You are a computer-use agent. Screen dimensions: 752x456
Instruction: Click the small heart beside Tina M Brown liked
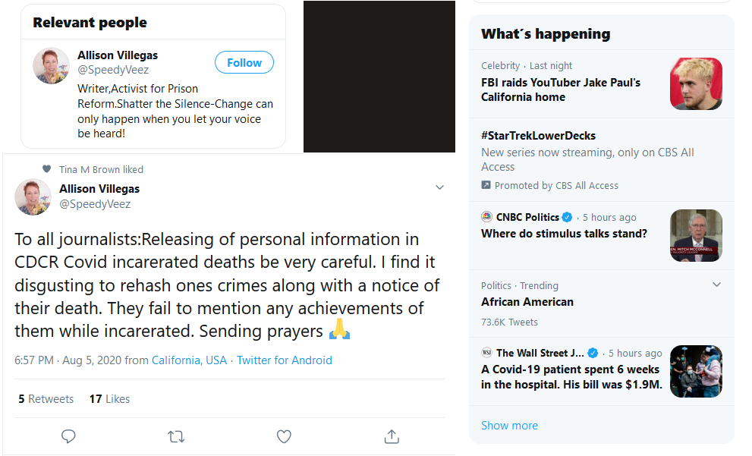click(47, 169)
